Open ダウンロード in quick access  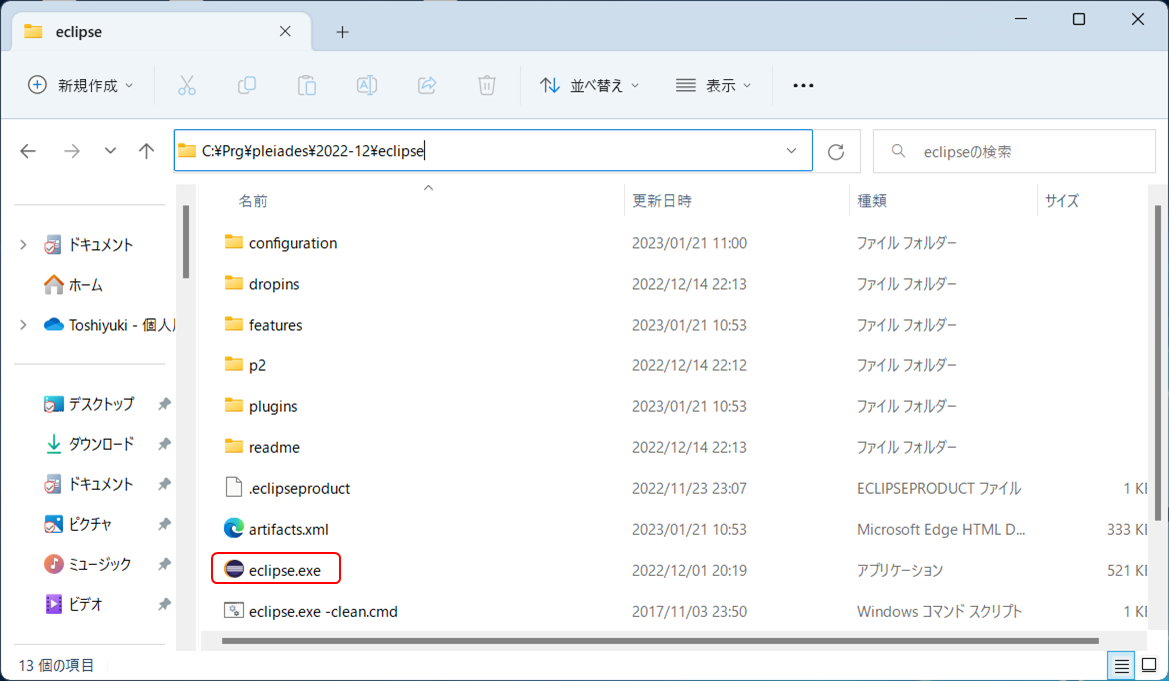point(90,444)
